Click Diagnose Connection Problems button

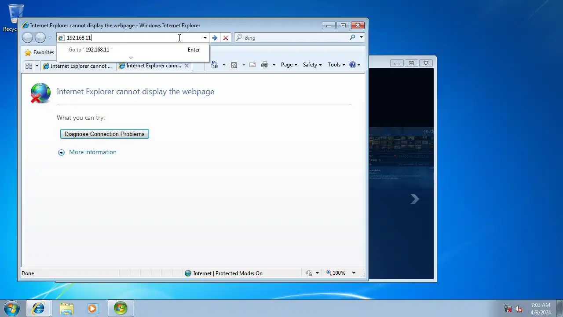click(105, 134)
